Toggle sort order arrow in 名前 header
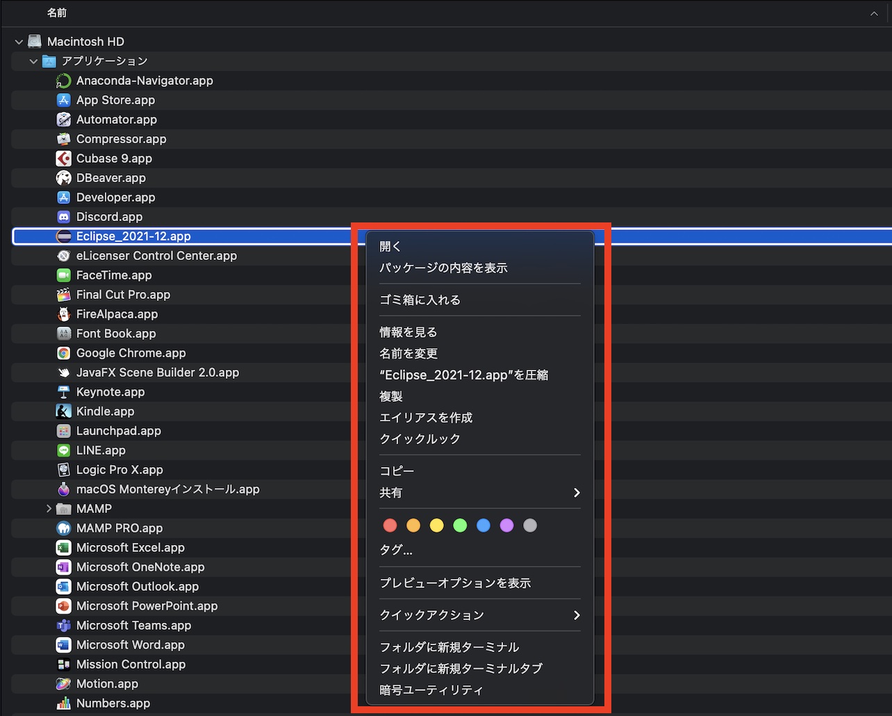This screenshot has width=892, height=716. (874, 13)
